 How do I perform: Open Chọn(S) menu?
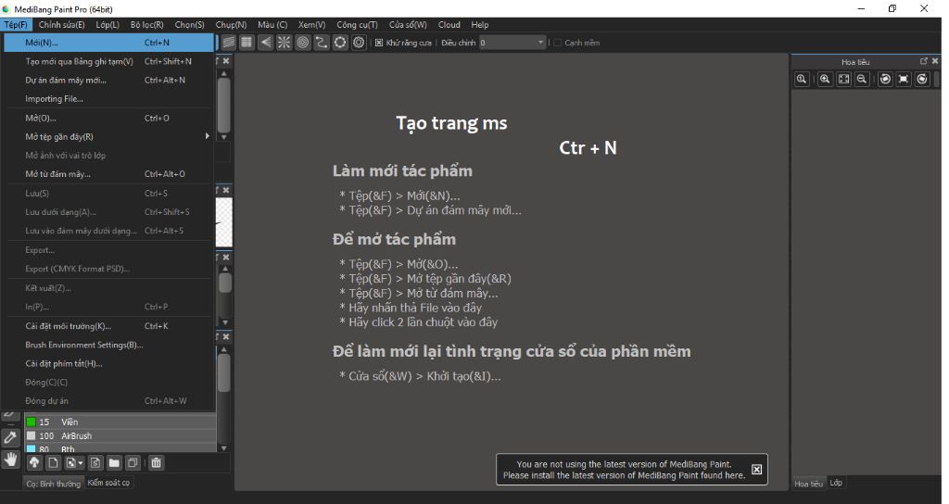click(189, 25)
